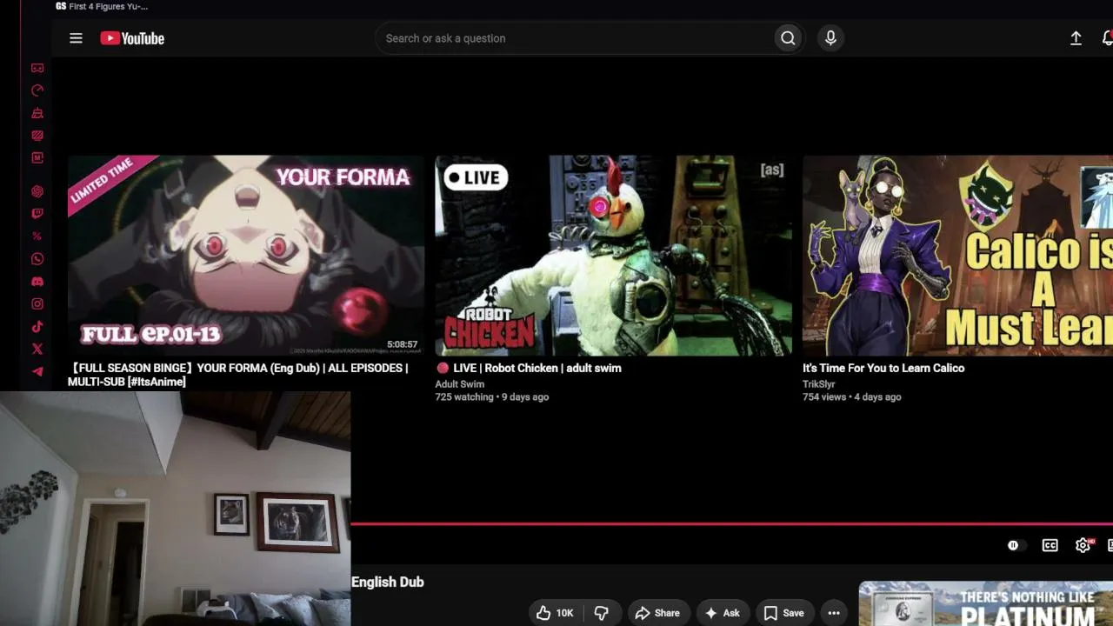Save the video to a playlist

pyautogui.click(x=783, y=613)
